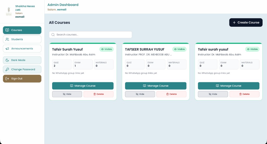Click trash icon on TAFSEER SURRAH YUSUF card
267x144 pixels.
tap(167, 94)
